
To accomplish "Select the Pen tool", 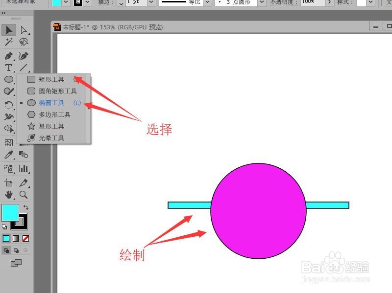I will [x=8, y=55].
